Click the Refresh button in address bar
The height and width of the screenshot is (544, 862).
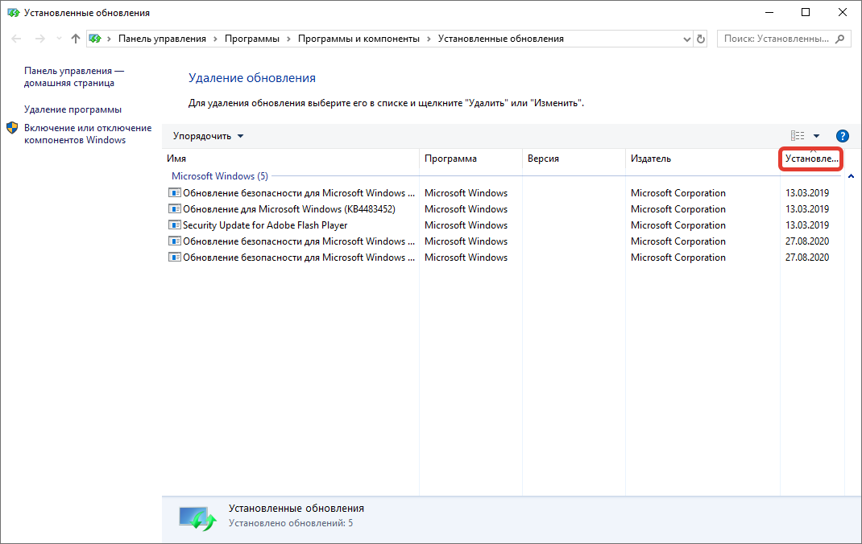[701, 39]
